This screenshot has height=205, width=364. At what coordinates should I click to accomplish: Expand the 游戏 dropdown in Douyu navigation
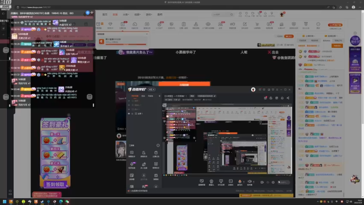[x=149, y=15]
